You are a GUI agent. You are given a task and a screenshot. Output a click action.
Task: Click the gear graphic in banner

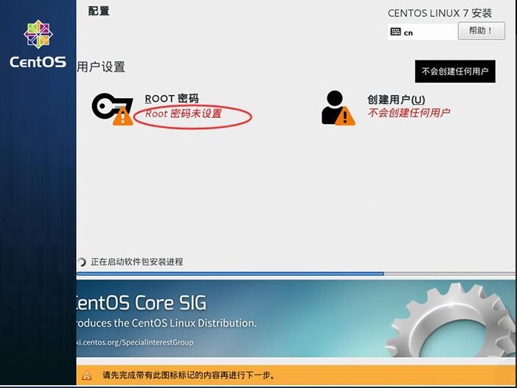[451, 320]
